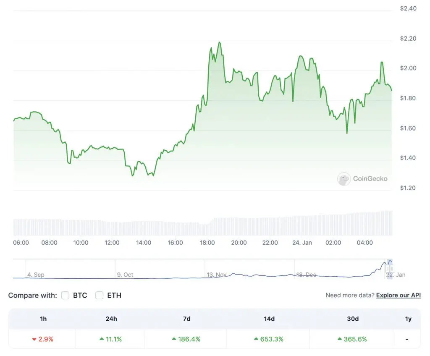Click the red down arrow under 1h
Screen dimensions: 430x356
(34, 339)
